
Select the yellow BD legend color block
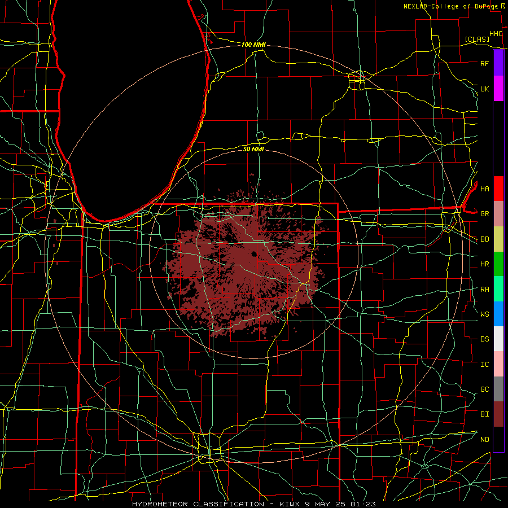tap(498, 239)
